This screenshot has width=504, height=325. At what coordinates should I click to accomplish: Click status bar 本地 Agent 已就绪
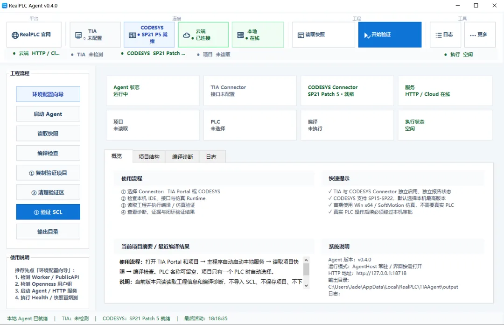28,318
